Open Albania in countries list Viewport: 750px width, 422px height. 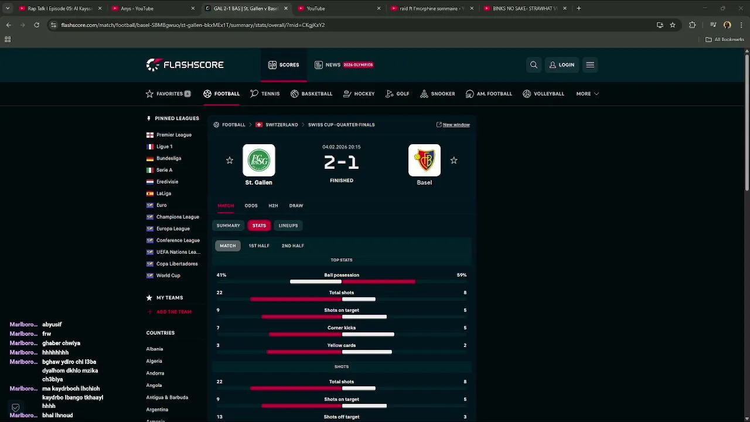coord(155,349)
